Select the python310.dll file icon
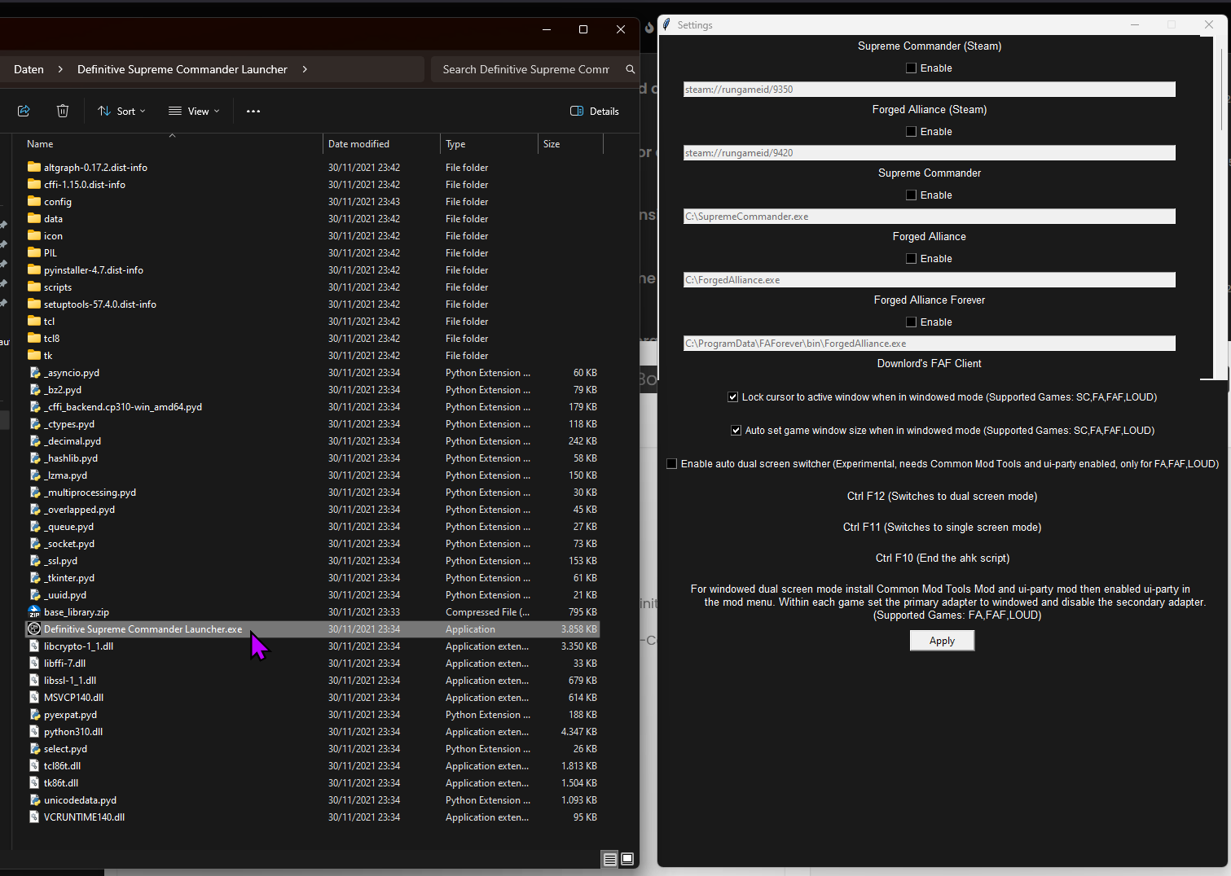Screen dimensions: 1231x876 tap(34, 731)
